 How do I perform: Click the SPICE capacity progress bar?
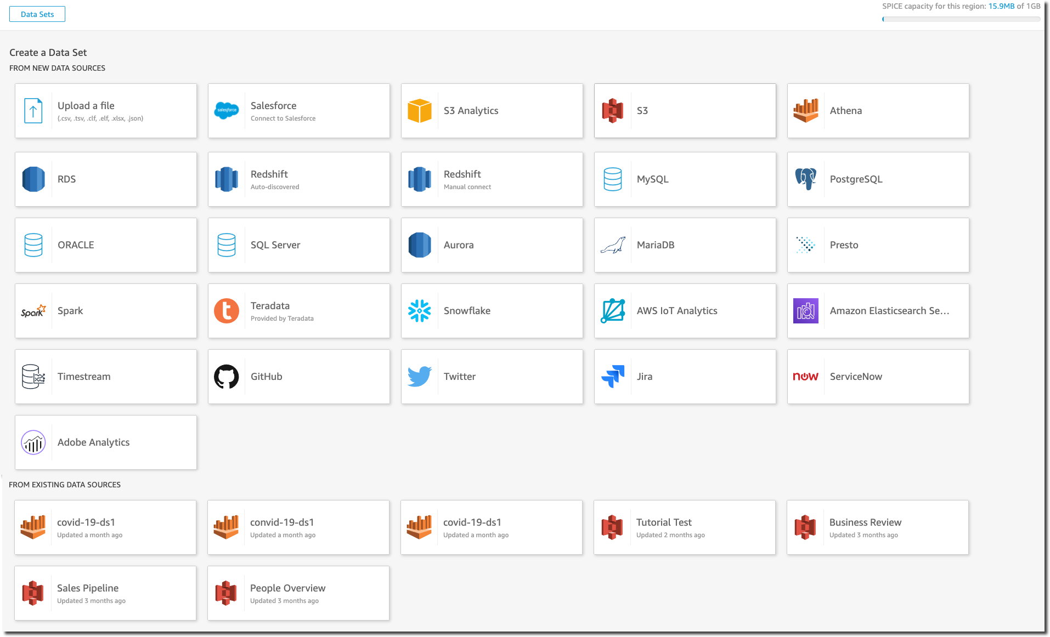961,19
